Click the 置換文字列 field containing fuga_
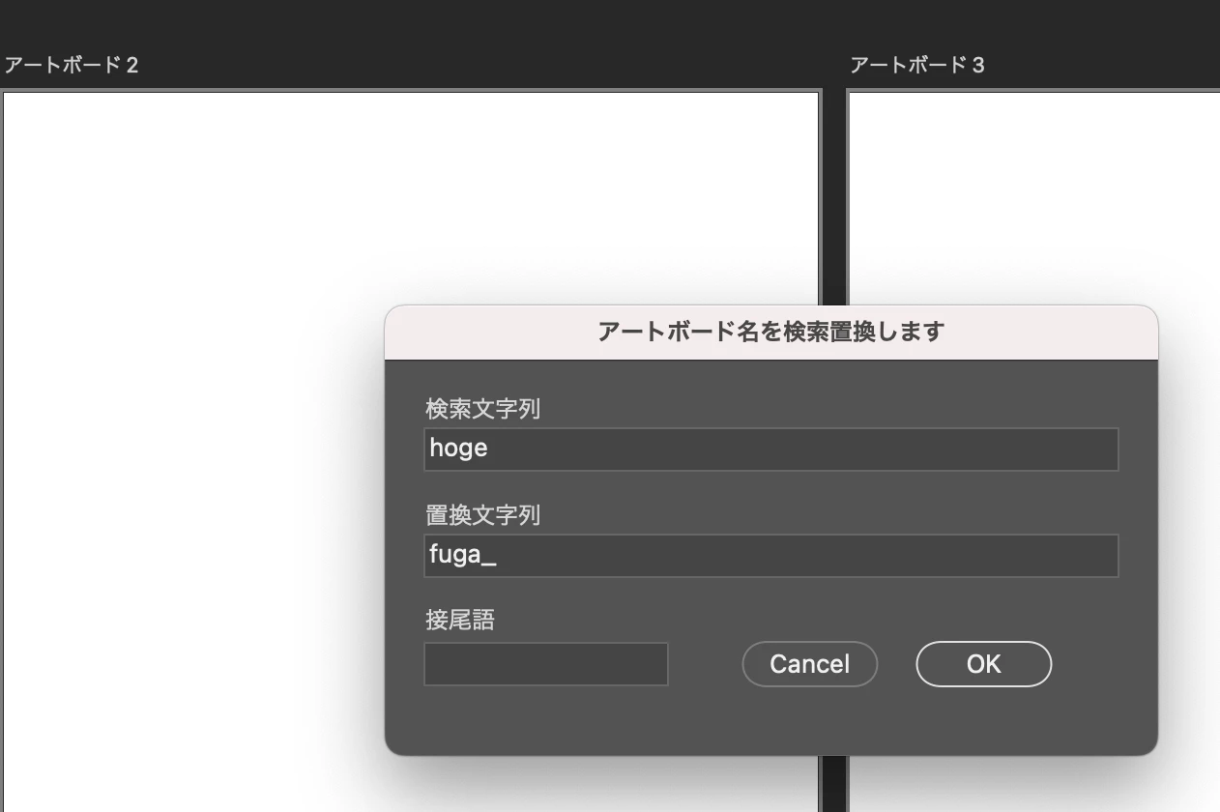This screenshot has width=1220, height=812. (x=770, y=556)
